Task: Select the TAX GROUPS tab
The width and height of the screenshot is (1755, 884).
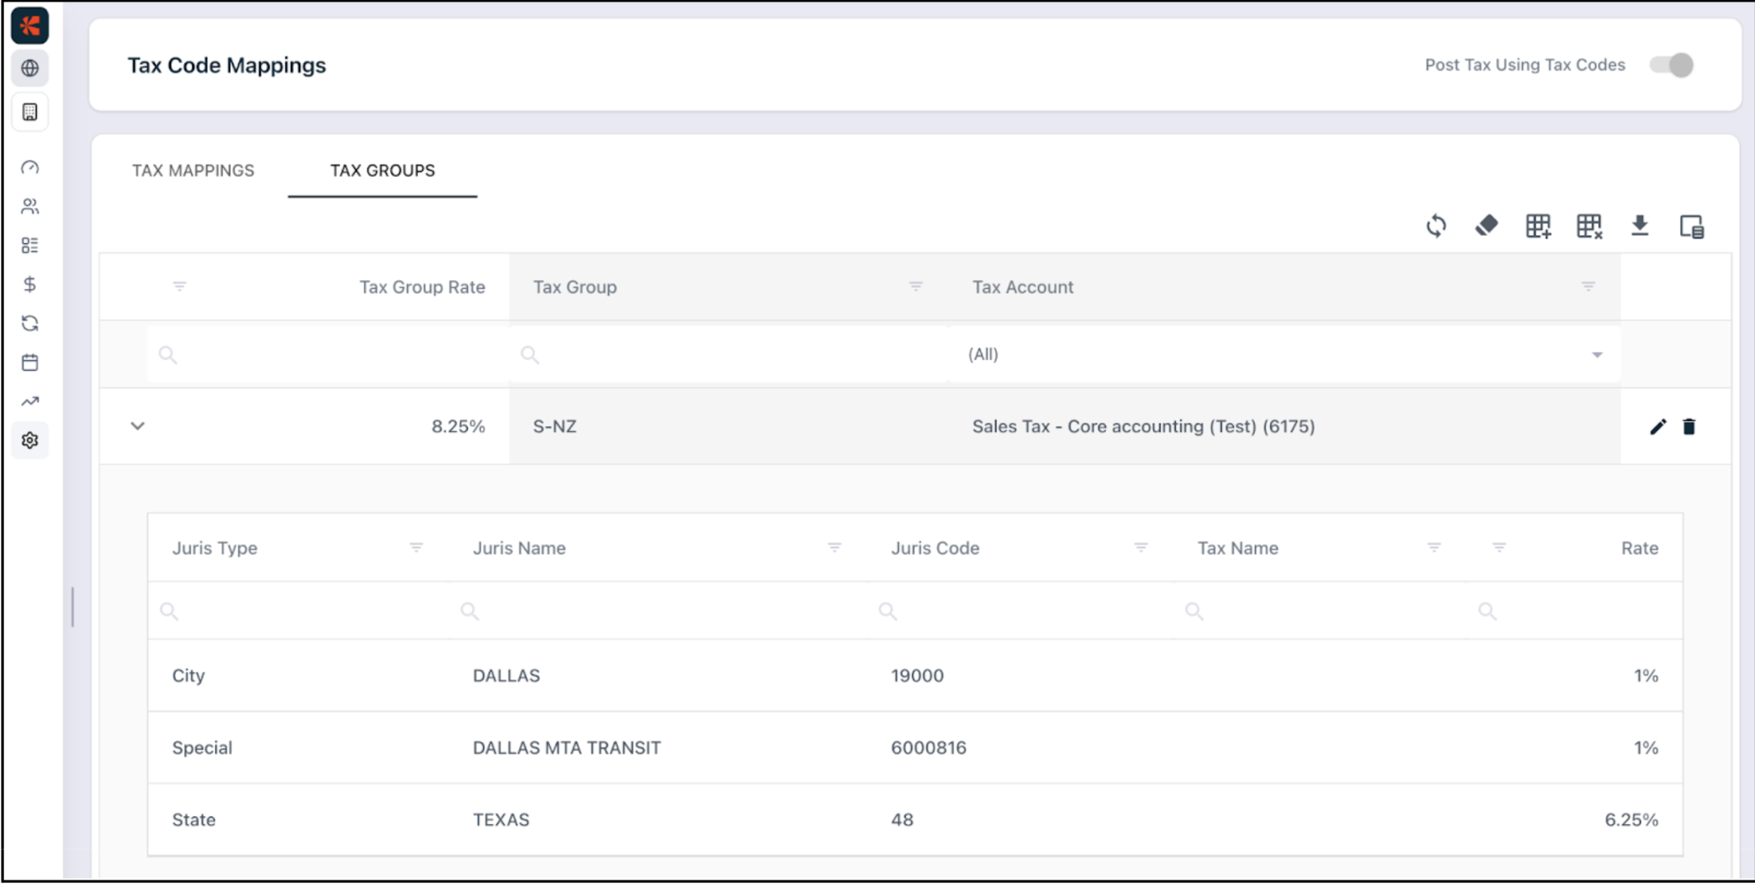Action: pos(382,170)
